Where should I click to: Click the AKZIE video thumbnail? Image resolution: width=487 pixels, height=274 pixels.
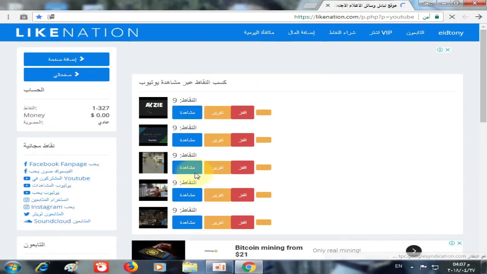(x=153, y=108)
